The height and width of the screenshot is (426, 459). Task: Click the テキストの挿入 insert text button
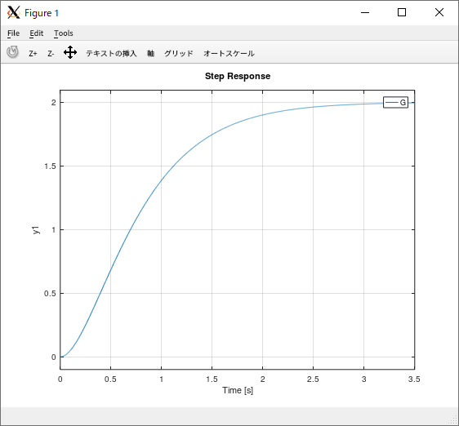(111, 53)
